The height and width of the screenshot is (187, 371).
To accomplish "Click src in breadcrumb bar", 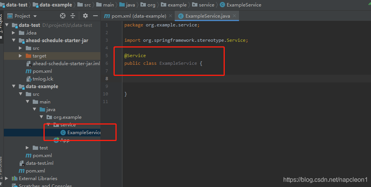I will coord(84,5).
